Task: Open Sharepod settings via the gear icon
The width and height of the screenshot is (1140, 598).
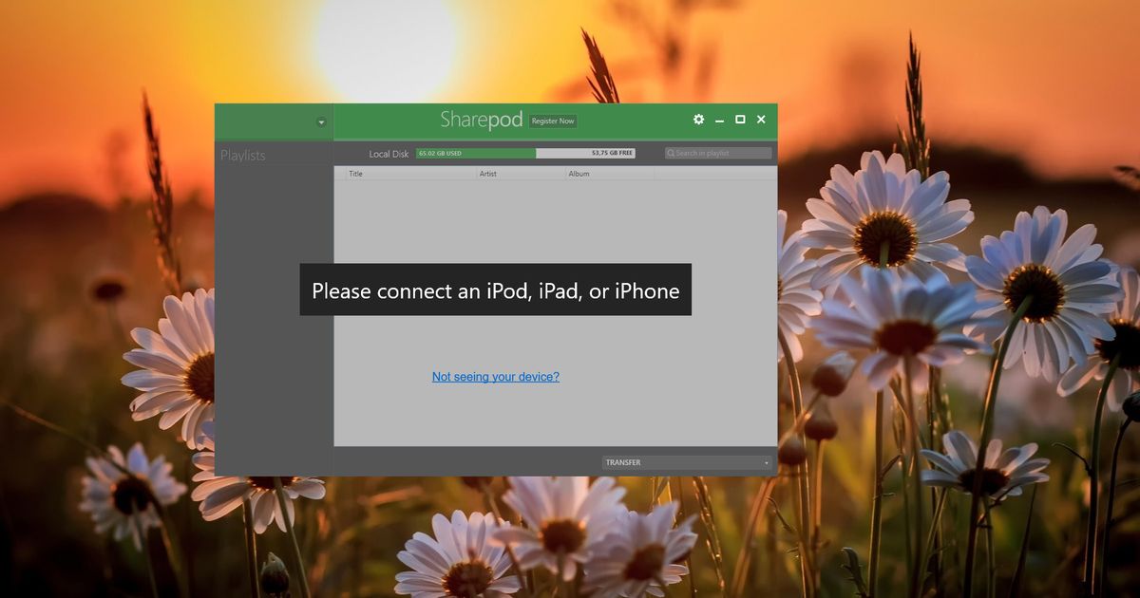Action: coord(698,120)
